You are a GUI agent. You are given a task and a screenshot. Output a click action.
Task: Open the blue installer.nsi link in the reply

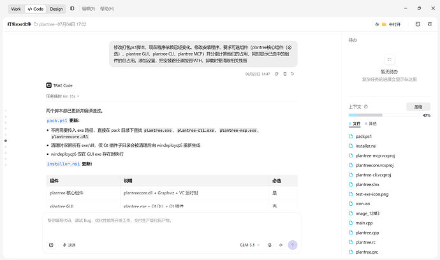(x=63, y=164)
